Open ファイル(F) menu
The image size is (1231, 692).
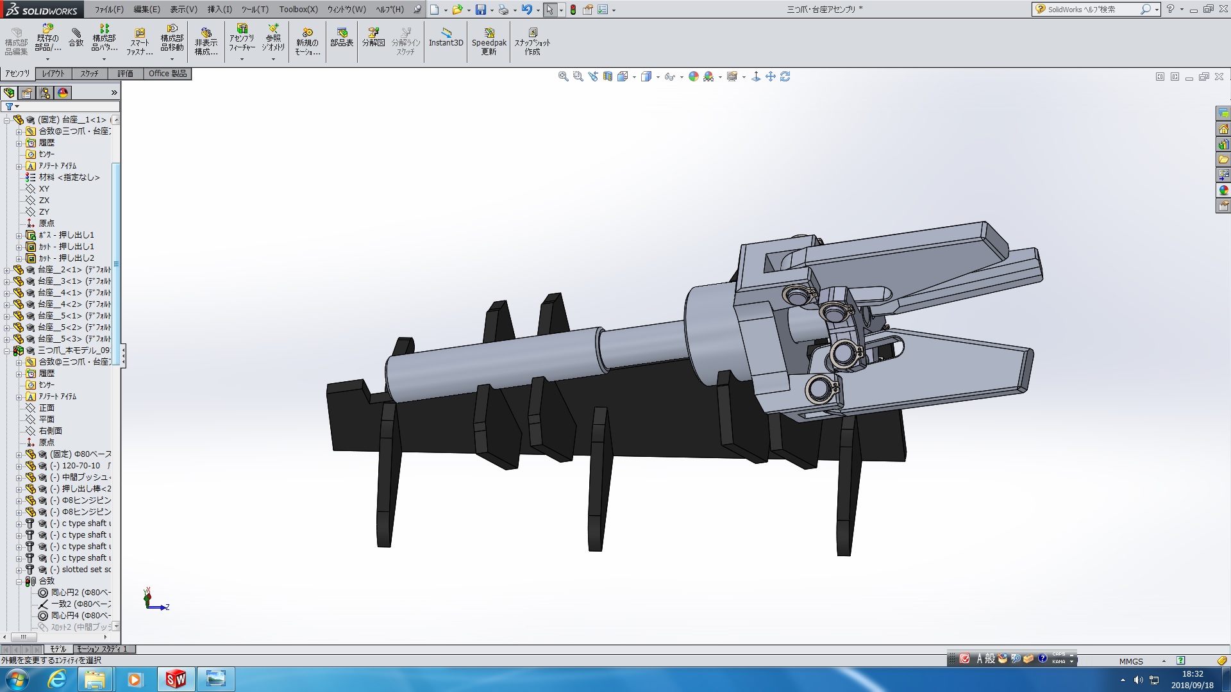coord(109,9)
